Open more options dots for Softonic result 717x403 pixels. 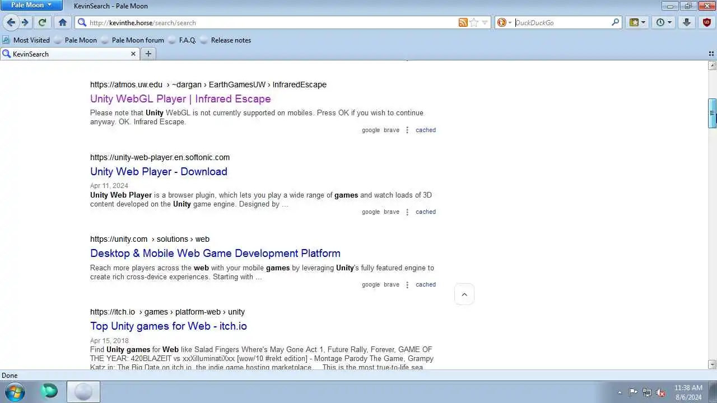pyautogui.click(x=407, y=212)
